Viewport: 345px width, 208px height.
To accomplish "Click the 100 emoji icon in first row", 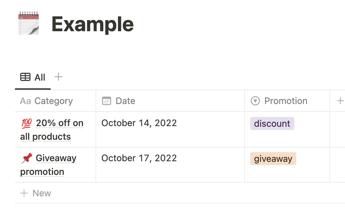I will pos(26,123).
